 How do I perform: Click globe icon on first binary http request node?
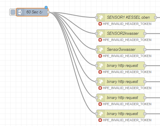101,66
